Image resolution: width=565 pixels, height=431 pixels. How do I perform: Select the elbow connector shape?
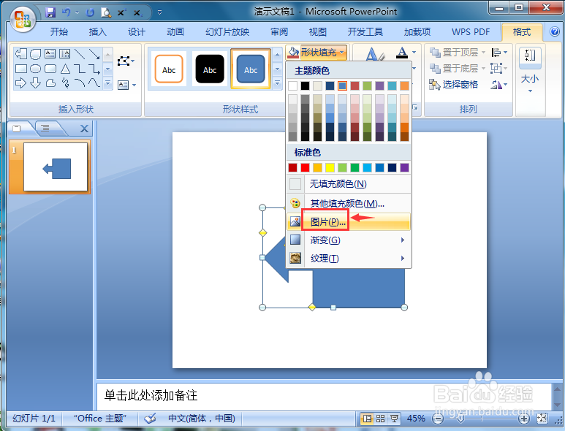[x=79, y=69]
